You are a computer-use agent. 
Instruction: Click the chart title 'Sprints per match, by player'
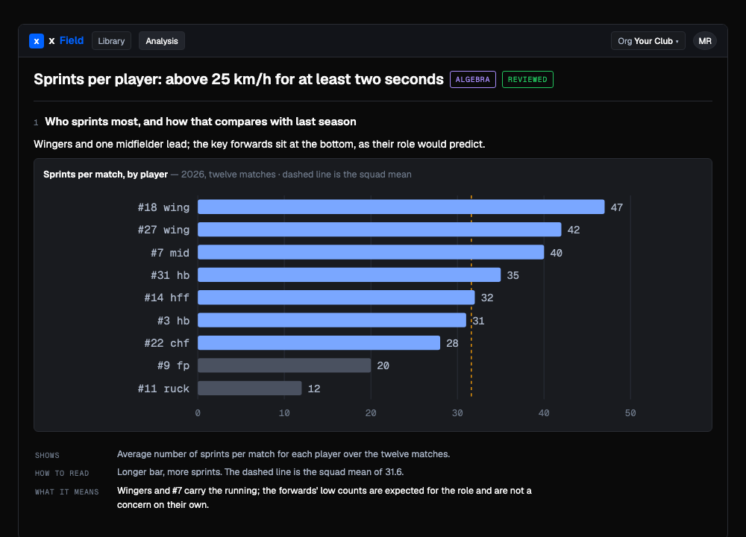[x=106, y=175]
